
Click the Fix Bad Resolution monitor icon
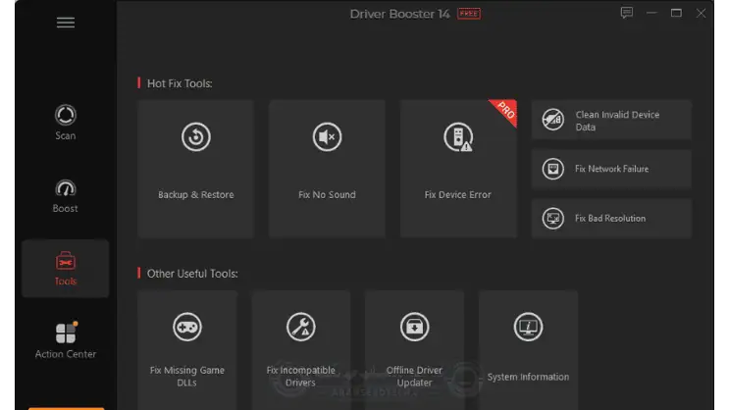pyautogui.click(x=552, y=218)
